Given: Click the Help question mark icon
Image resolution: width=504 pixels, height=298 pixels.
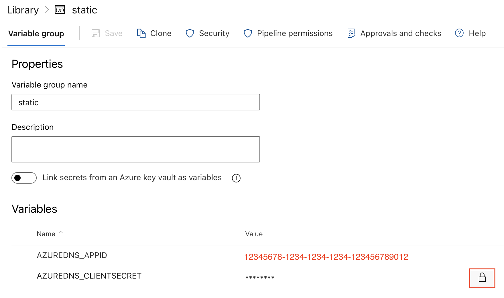Looking at the screenshot, I should click(459, 33).
